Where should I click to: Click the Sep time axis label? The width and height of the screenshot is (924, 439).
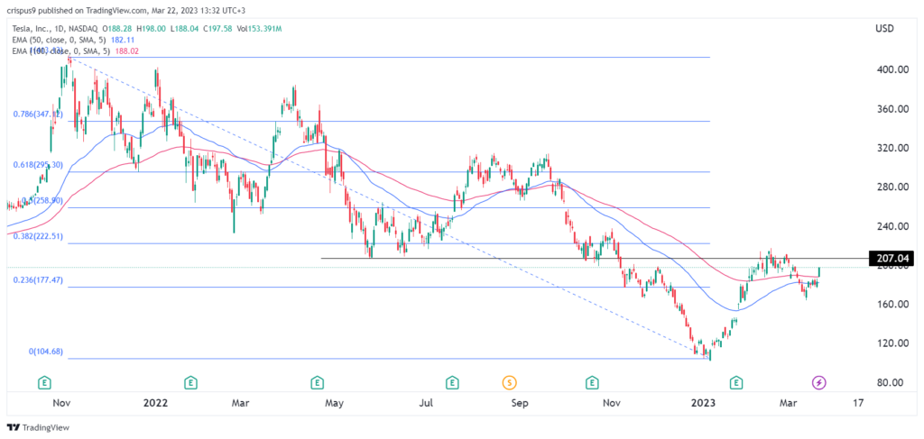pyautogui.click(x=520, y=404)
